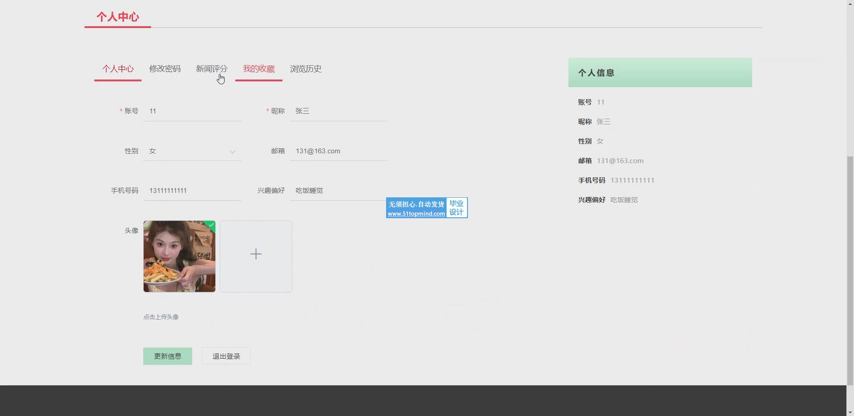
Task: Open the 新闻评分 tab
Action: tap(212, 69)
